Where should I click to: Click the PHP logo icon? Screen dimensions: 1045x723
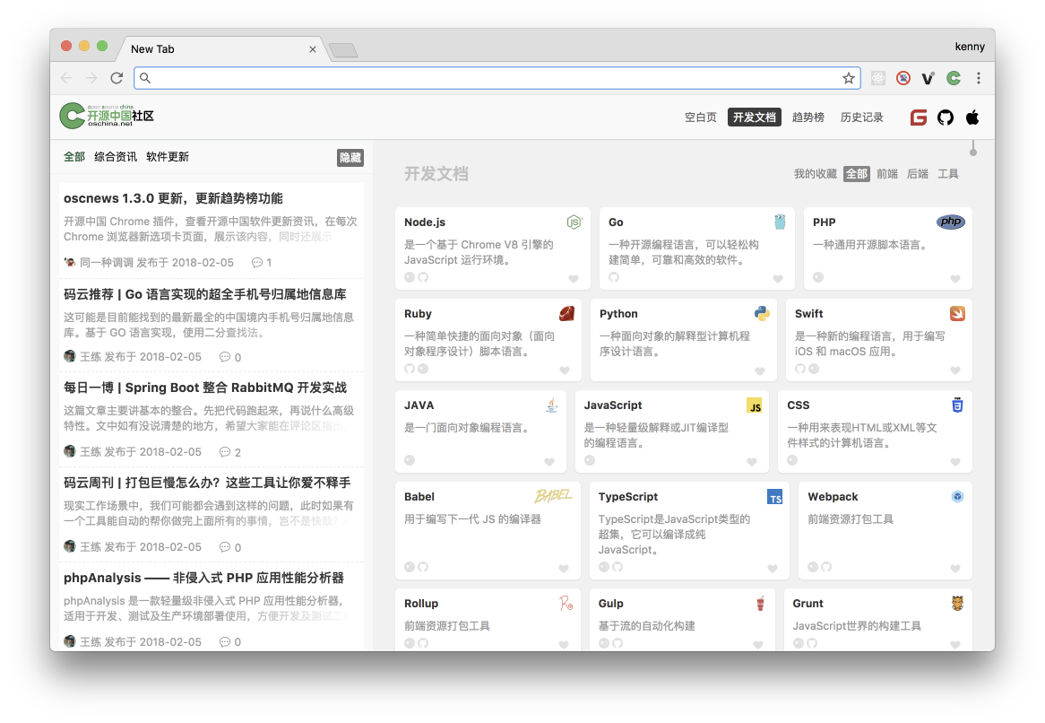point(950,222)
